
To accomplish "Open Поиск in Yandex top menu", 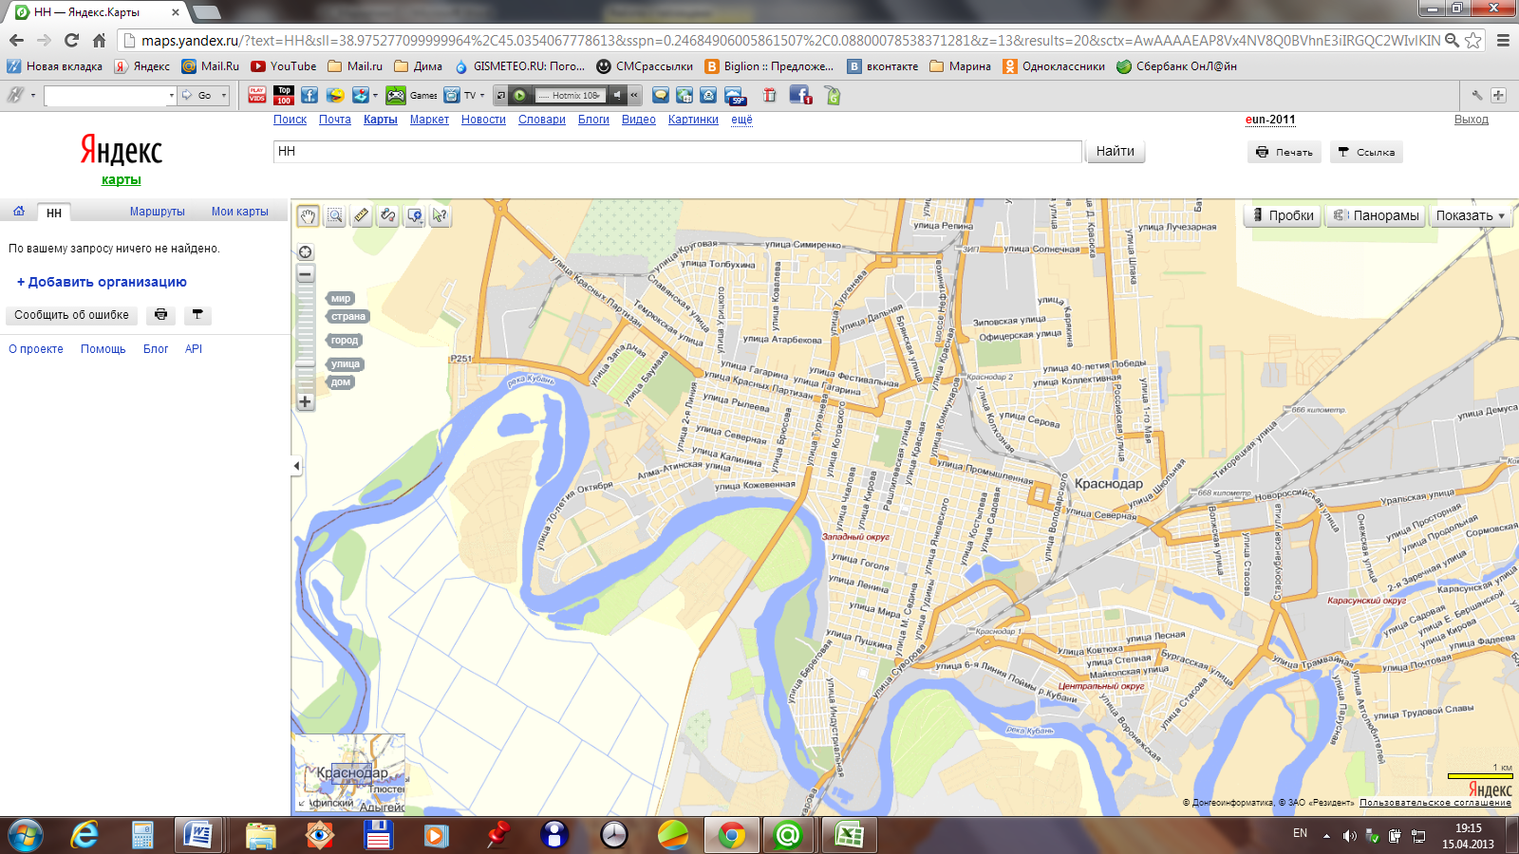I will coord(290,120).
